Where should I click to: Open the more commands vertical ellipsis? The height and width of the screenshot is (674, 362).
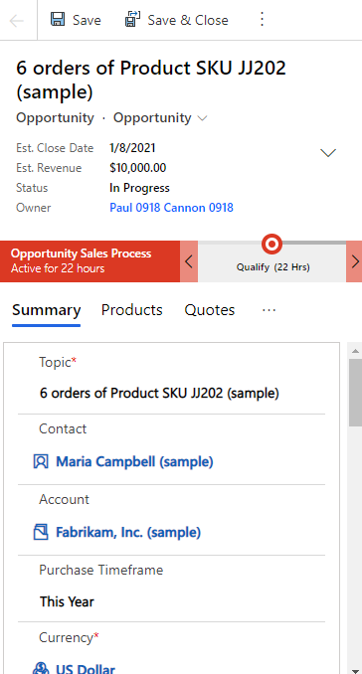262,19
